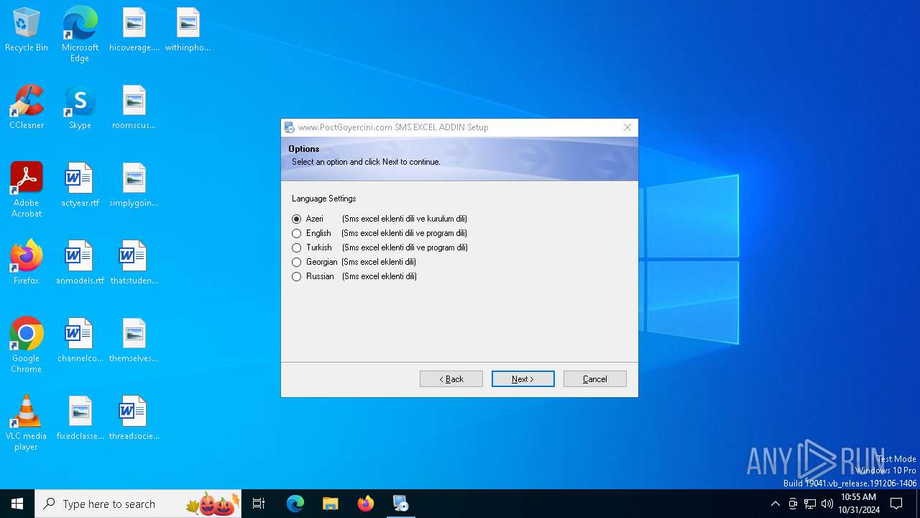Select the Microsoft Edge desktop shortcut
Screen dimensions: 920x518
click(x=80, y=34)
